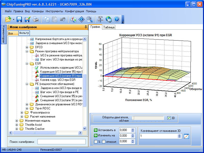Enable the % checkbox
The height and width of the screenshot is (153, 204).
point(96,142)
